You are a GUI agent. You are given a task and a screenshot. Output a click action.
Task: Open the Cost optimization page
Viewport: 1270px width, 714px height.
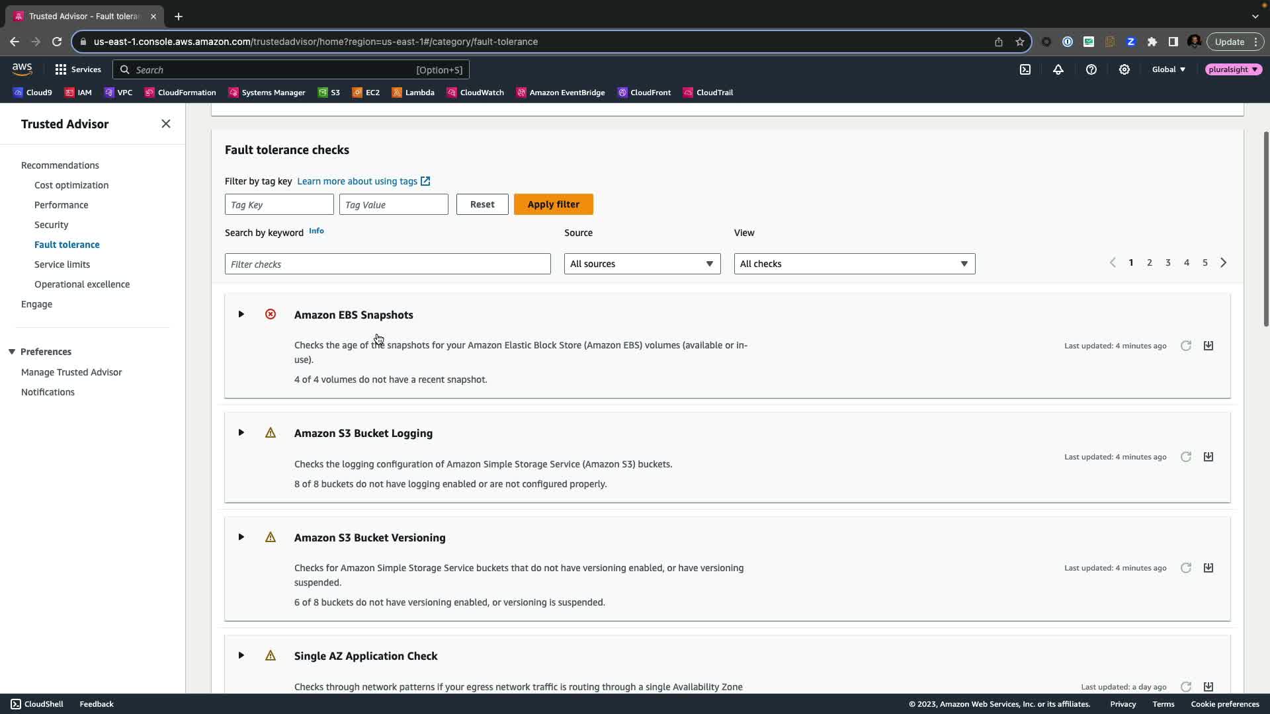71,185
